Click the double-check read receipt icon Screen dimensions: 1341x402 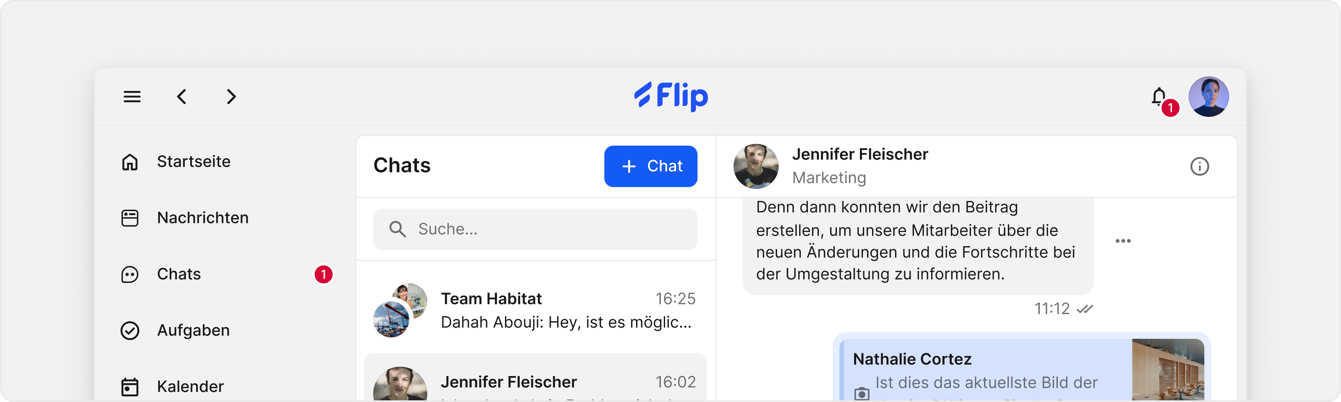click(1085, 309)
